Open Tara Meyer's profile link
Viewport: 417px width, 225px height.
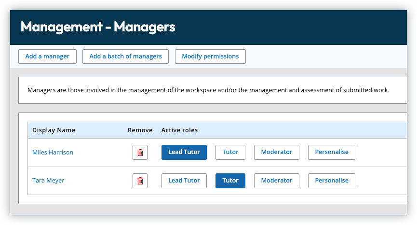48,181
